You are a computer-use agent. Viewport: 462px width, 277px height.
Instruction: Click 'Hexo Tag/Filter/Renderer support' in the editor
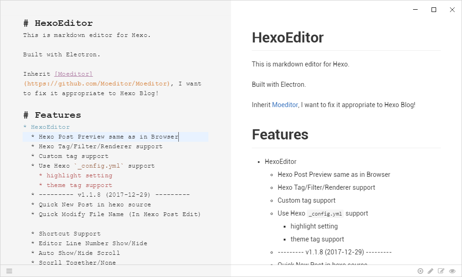tap(100, 147)
